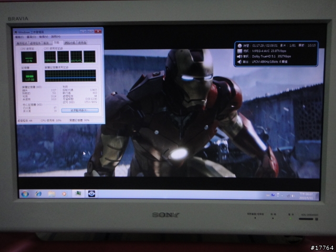
Task: Click the playback time 01:17:29 / 02:06:01
Action: [265, 46]
